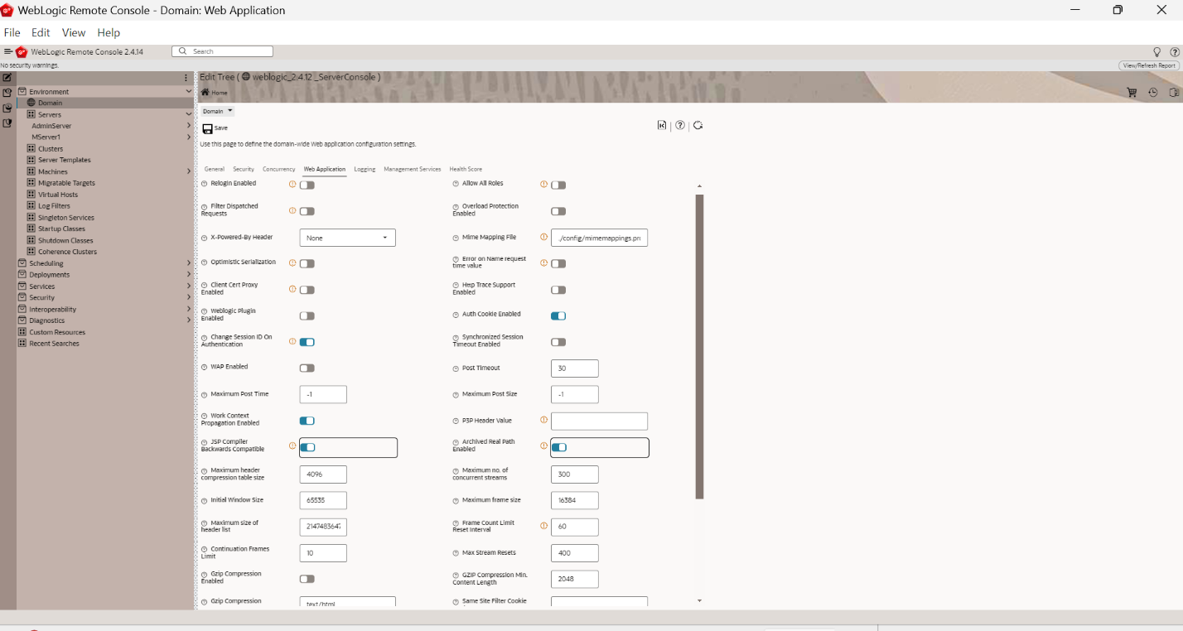Switch to the General tab
The height and width of the screenshot is (631, 1183).
coord(215,169)
